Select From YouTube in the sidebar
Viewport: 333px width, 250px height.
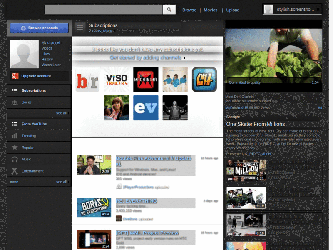[x=39, y=124]
